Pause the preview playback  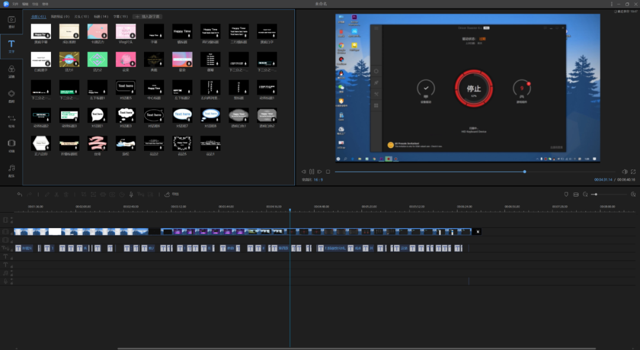tap(312, 172)
